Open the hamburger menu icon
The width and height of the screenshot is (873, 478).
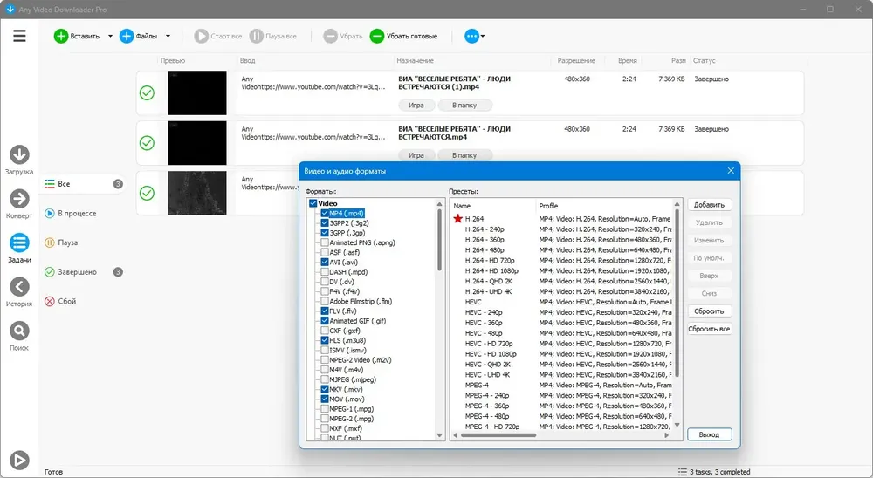pyautogui.click(x=19, y=36)
